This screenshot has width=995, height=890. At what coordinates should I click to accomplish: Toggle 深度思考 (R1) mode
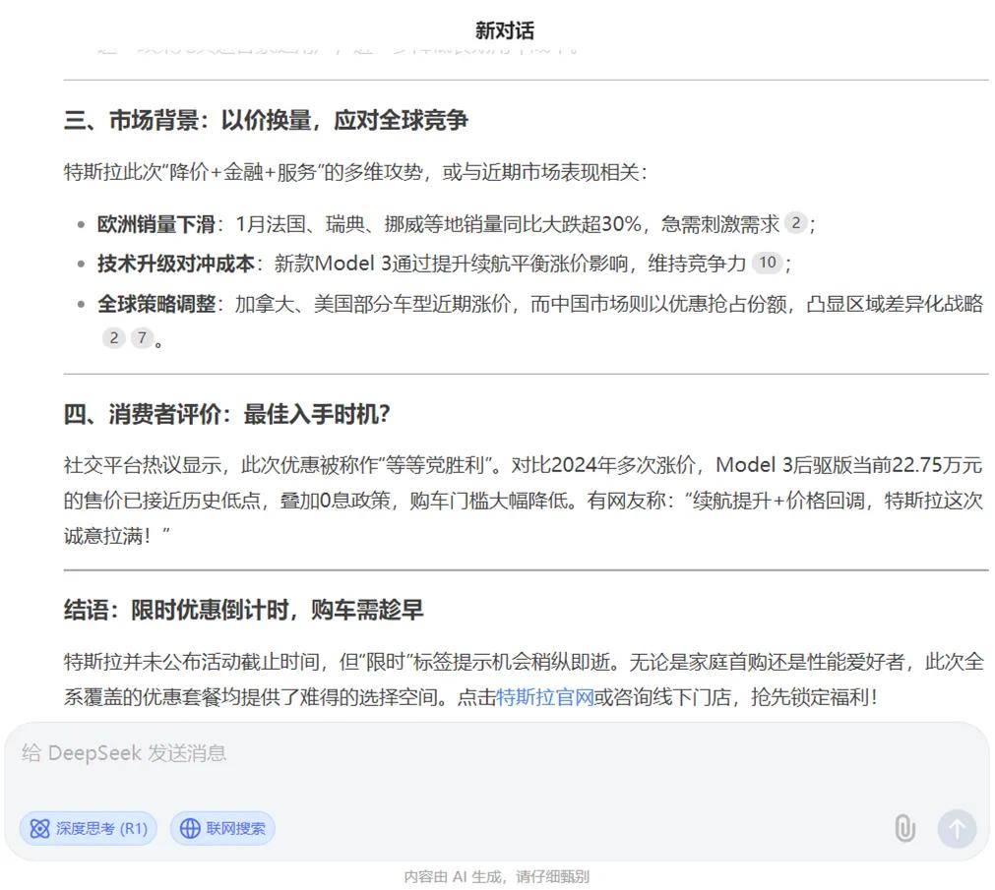(89, 829)
